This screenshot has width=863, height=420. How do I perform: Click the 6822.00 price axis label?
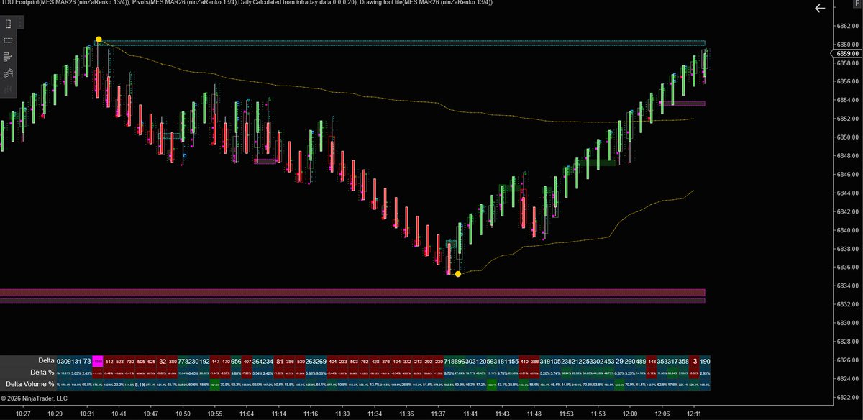[x=849, y=398]
